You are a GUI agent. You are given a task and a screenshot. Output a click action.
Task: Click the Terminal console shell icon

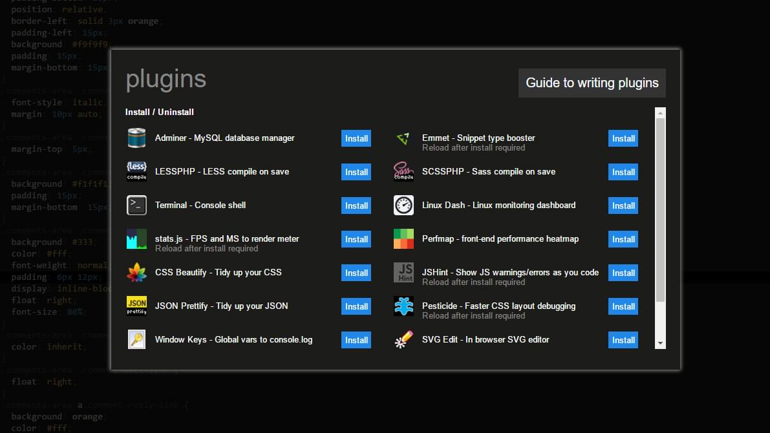[x=136, y=206]
